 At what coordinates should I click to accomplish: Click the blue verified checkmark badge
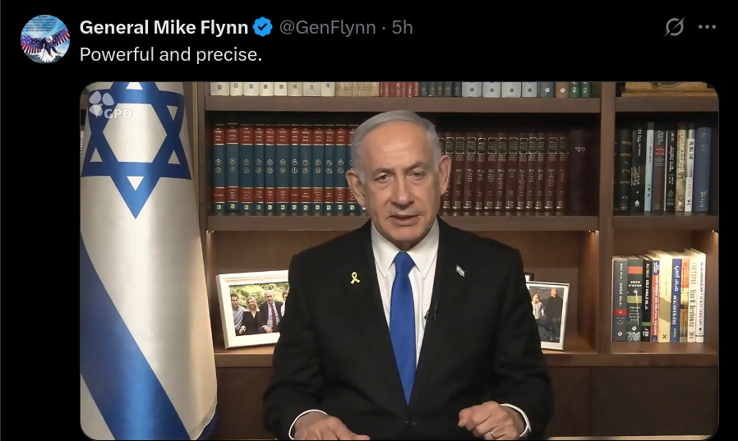[x=263, y=27]
